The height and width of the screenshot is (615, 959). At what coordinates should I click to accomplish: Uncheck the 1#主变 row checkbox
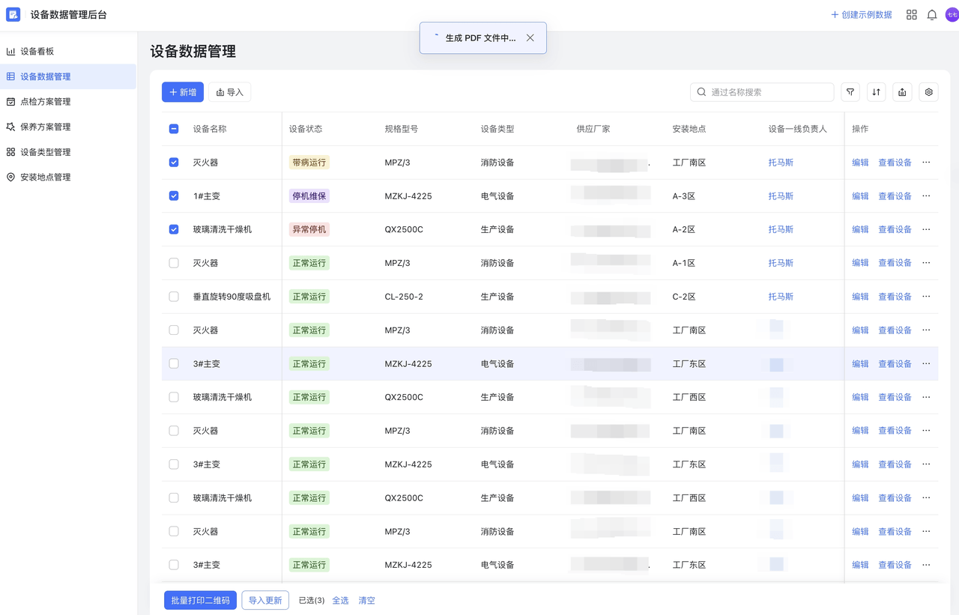(x=174, y=196)
